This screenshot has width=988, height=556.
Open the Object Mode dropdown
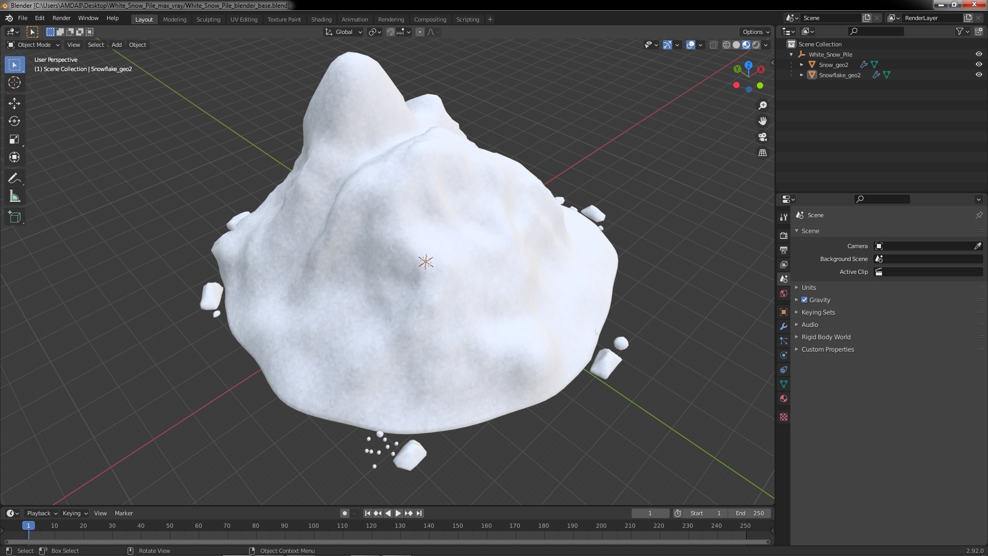pos(34,45)
